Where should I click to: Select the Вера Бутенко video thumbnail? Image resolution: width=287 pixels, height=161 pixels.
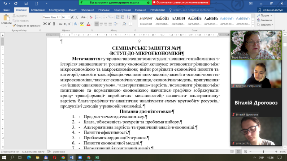point(256,45)
